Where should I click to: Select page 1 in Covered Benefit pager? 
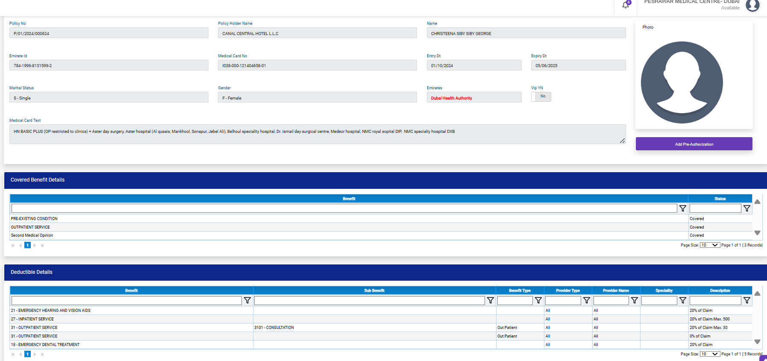click(x=27, y=245)
